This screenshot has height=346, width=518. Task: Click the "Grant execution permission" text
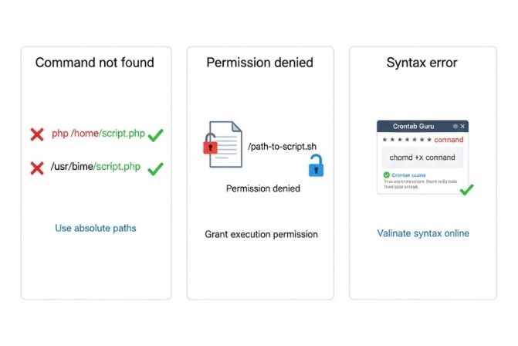(x=261, y=234)
